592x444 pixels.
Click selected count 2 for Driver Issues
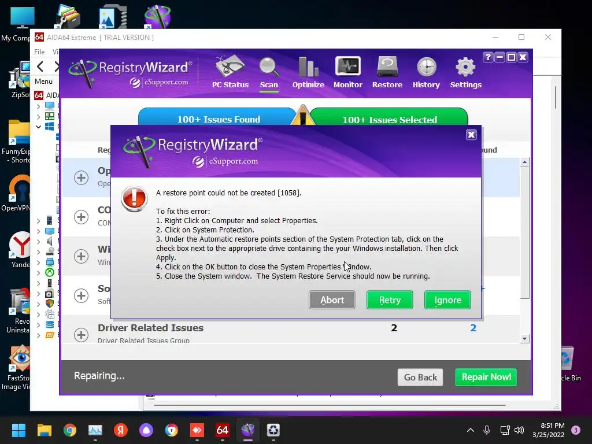coord(473,328)
